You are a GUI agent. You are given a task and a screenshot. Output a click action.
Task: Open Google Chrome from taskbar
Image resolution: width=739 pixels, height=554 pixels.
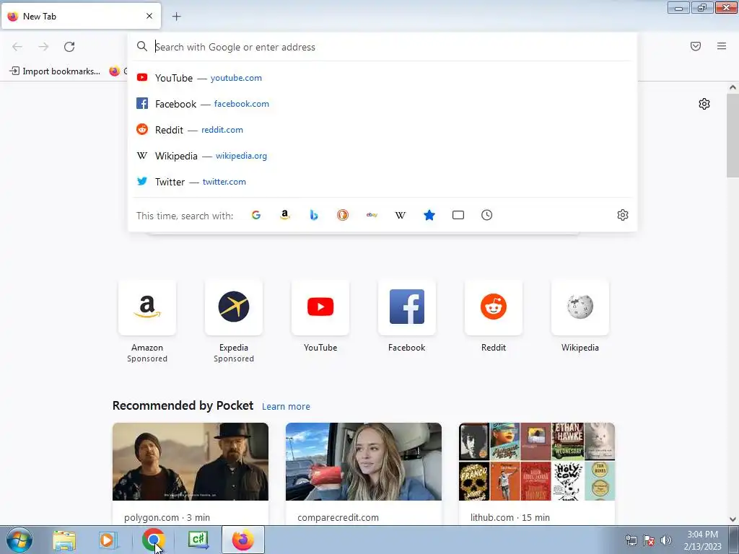pyautogui.click(x=153, y=540)
